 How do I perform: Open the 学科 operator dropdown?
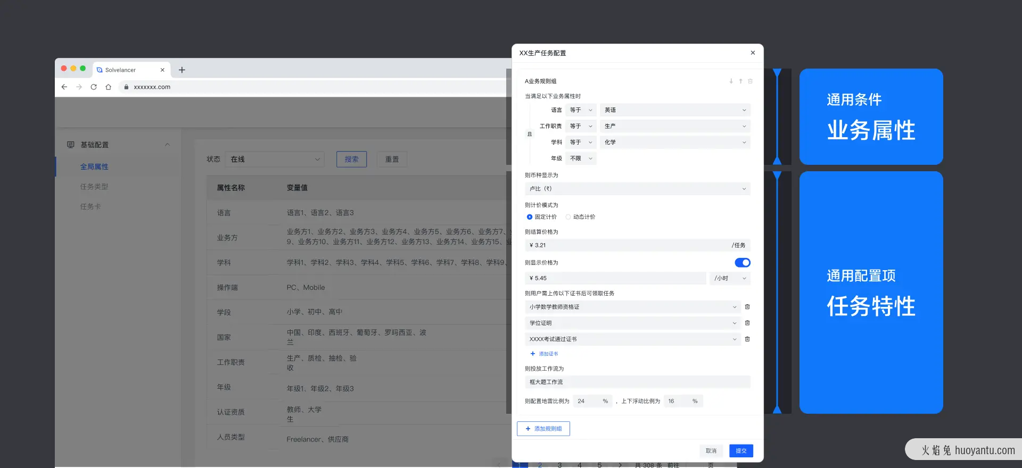coord(581,142)
